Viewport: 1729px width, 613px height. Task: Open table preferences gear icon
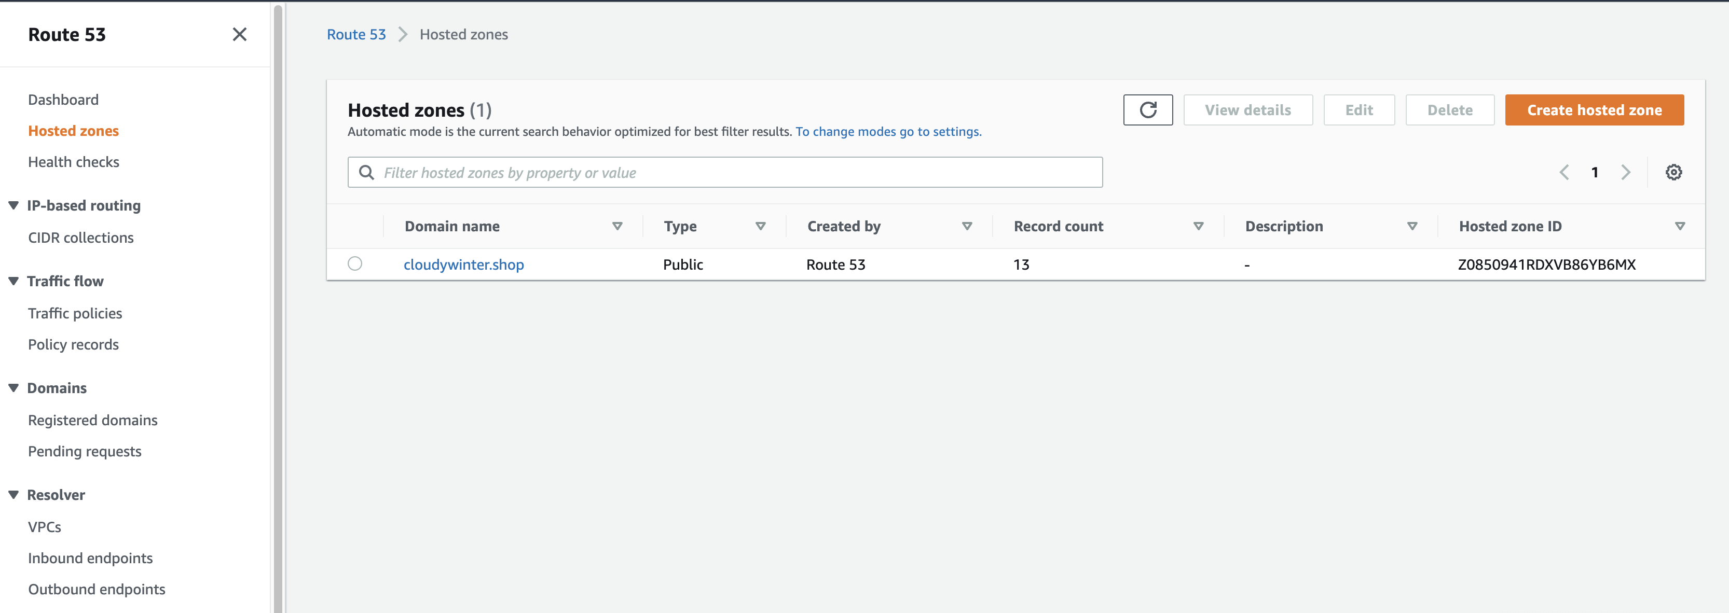point(1673,172)
